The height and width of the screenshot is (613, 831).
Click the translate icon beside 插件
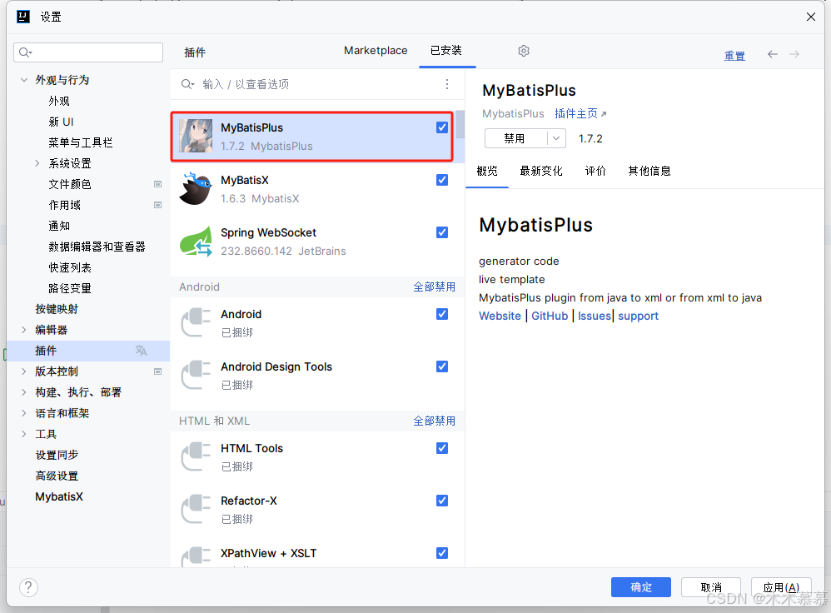[141, 351]
